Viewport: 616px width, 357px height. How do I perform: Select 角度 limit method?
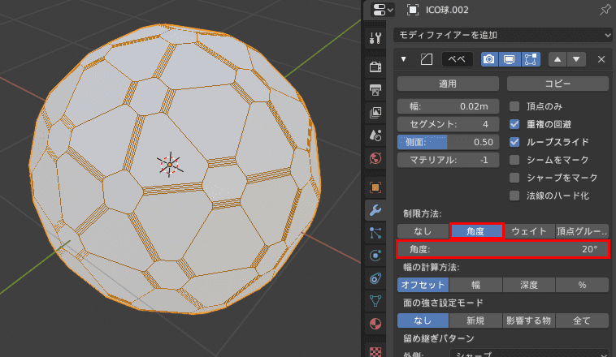point(476,231)
